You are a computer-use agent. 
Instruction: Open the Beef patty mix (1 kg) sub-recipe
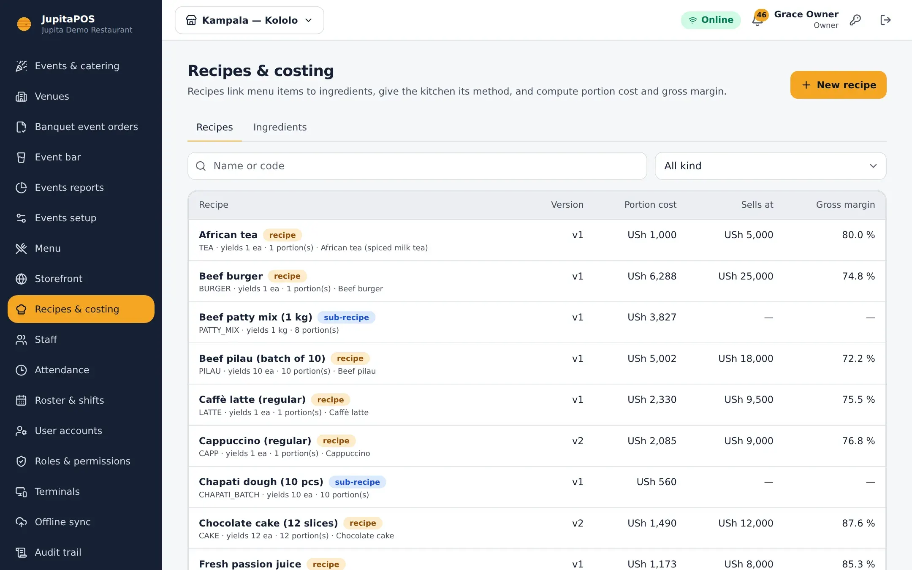537,323
